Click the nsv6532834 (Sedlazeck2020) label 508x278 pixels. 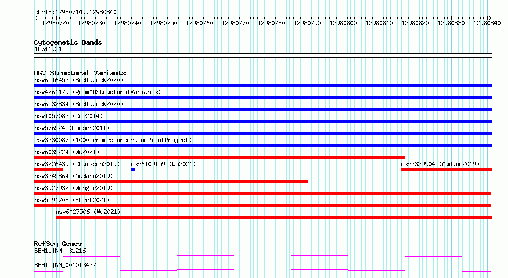coord(79,104)
